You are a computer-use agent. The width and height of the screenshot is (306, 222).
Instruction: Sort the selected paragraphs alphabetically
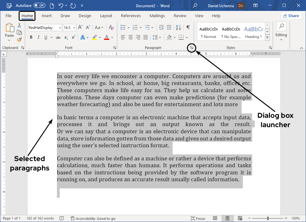pyautogui.click(x=178, y=27)
